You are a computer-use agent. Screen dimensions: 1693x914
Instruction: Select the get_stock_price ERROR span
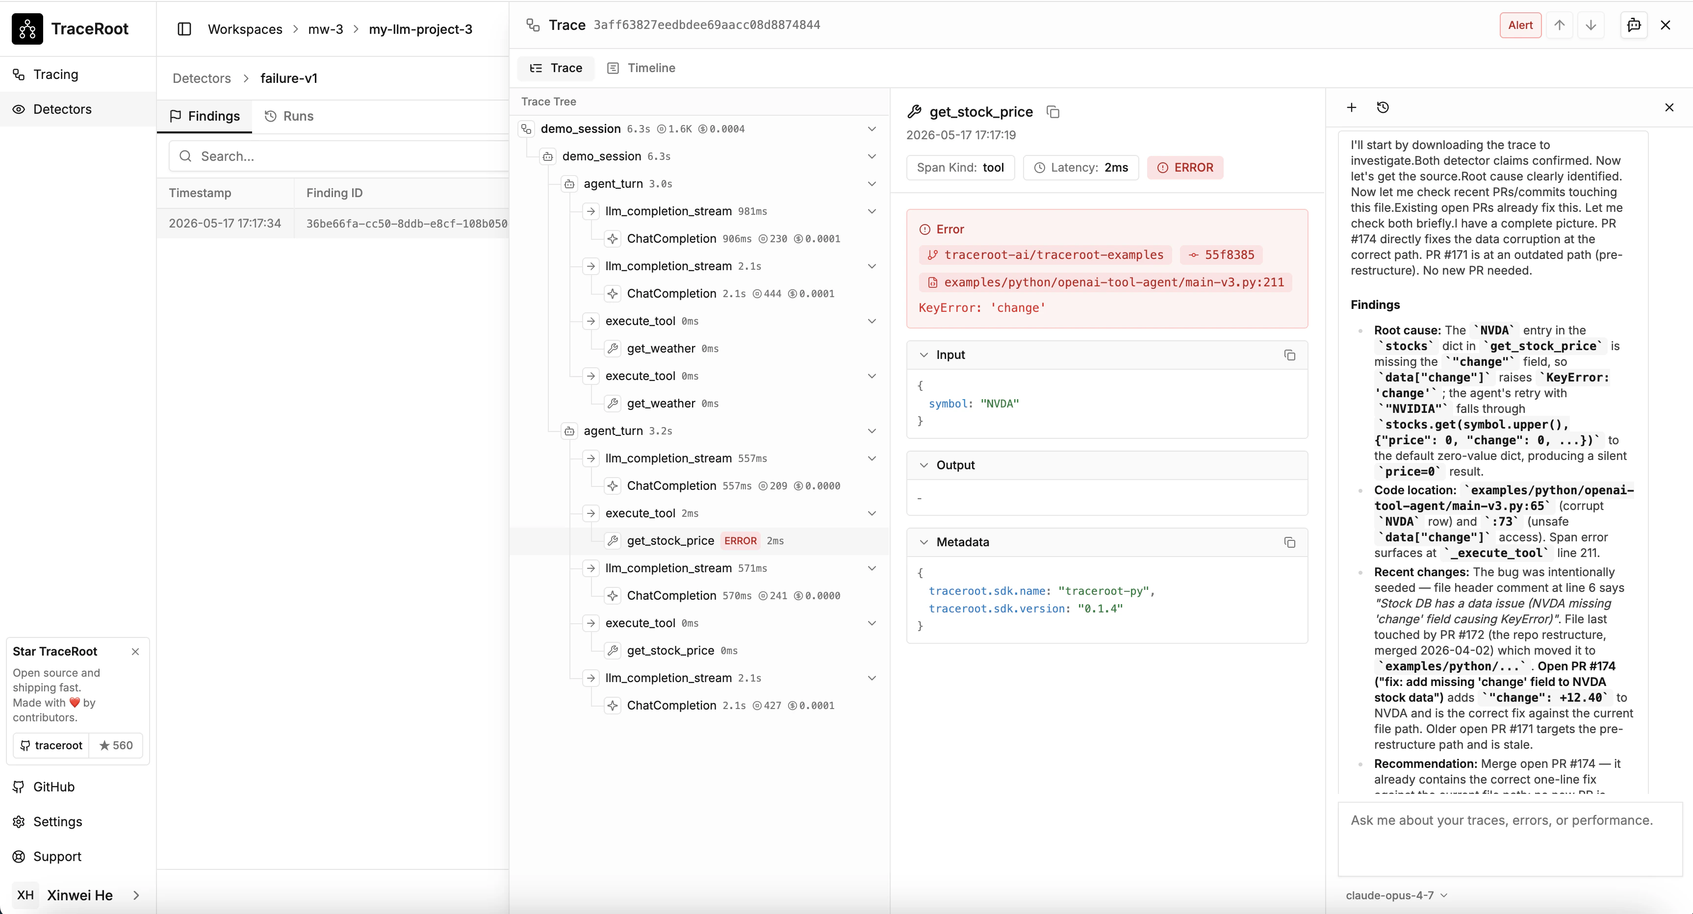tap(699, 541)
